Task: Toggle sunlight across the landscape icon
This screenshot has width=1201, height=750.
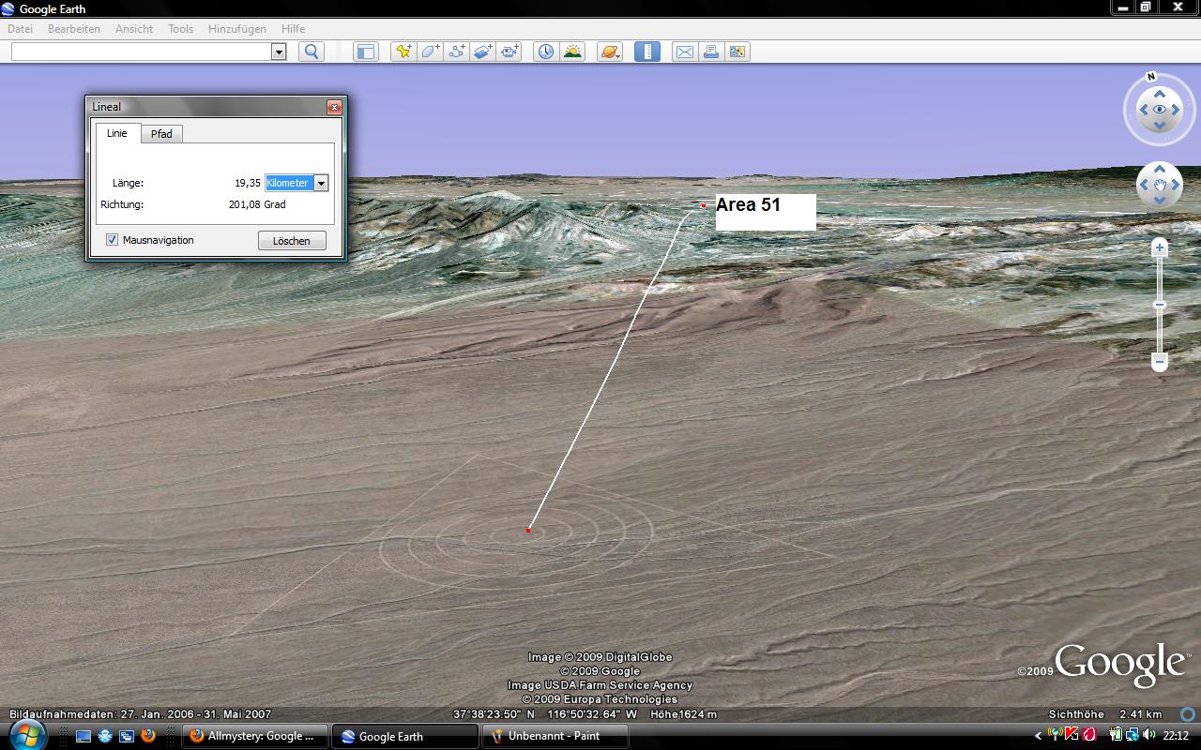Action: click(x=571, y=52)
